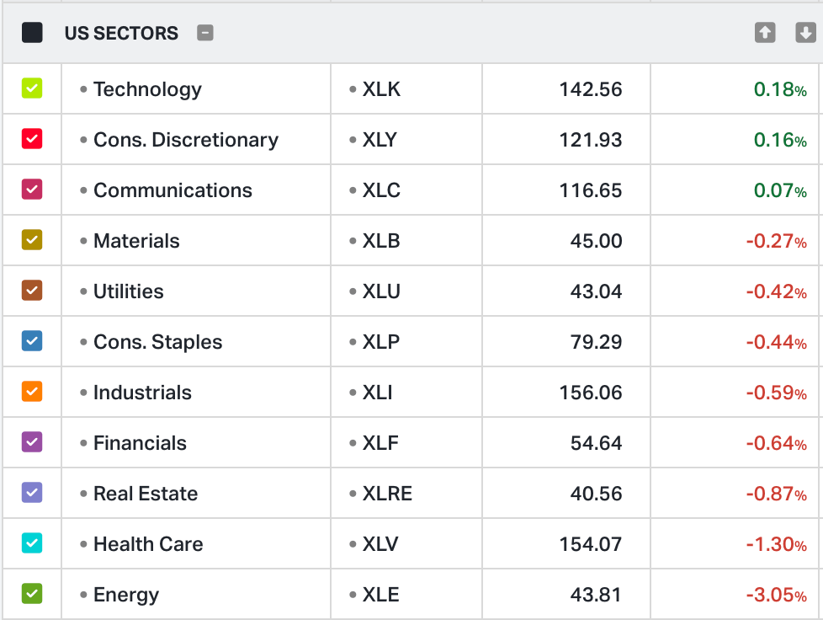Click the move down arrow icon
Screen dimensions: 823x620
805,33
